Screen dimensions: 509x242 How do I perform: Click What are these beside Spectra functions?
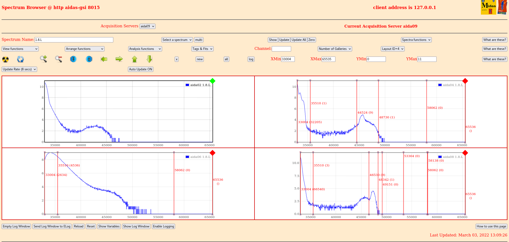click(495, 40)
